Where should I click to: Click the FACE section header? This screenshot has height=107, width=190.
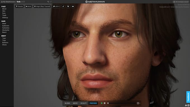4,6
